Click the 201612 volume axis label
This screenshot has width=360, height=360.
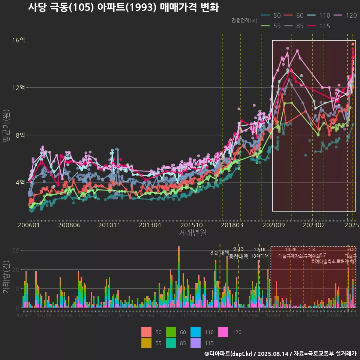click(x=208, y=315)
